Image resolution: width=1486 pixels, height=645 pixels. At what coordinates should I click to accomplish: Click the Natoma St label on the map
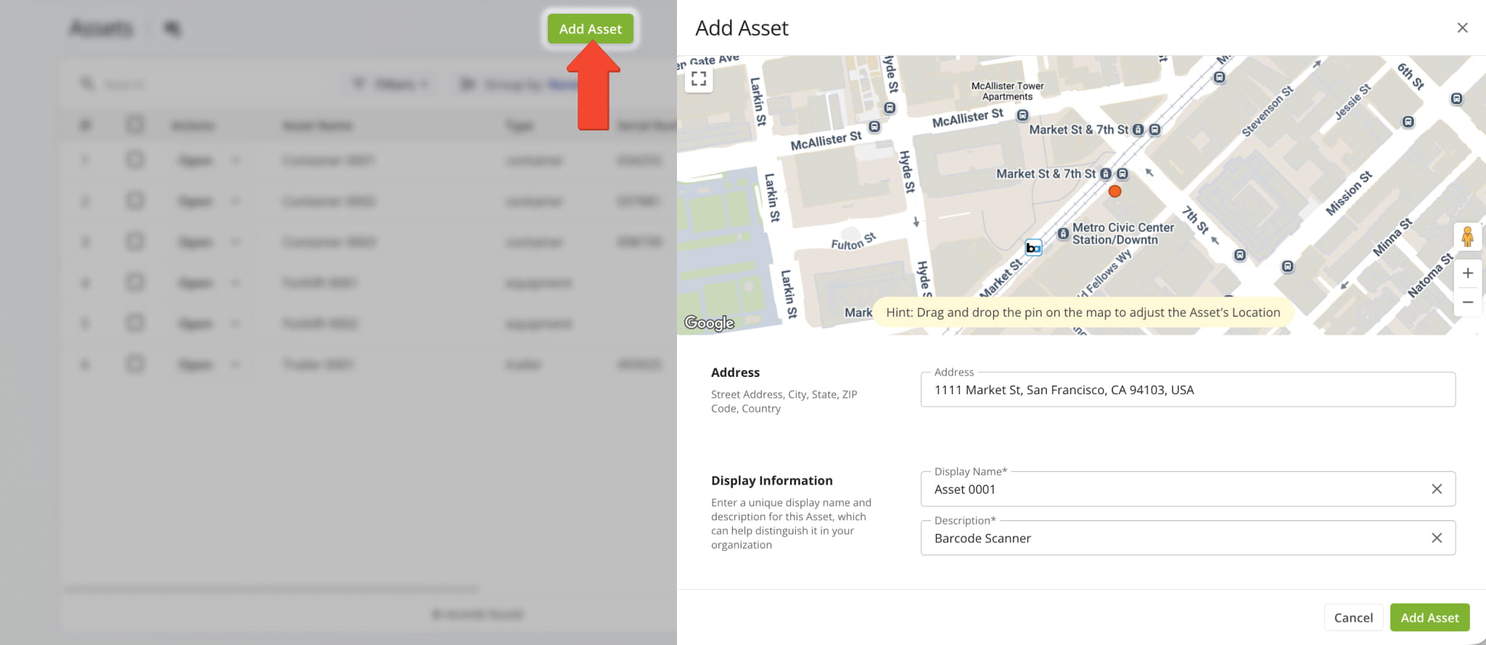[x=1430, y=275]
